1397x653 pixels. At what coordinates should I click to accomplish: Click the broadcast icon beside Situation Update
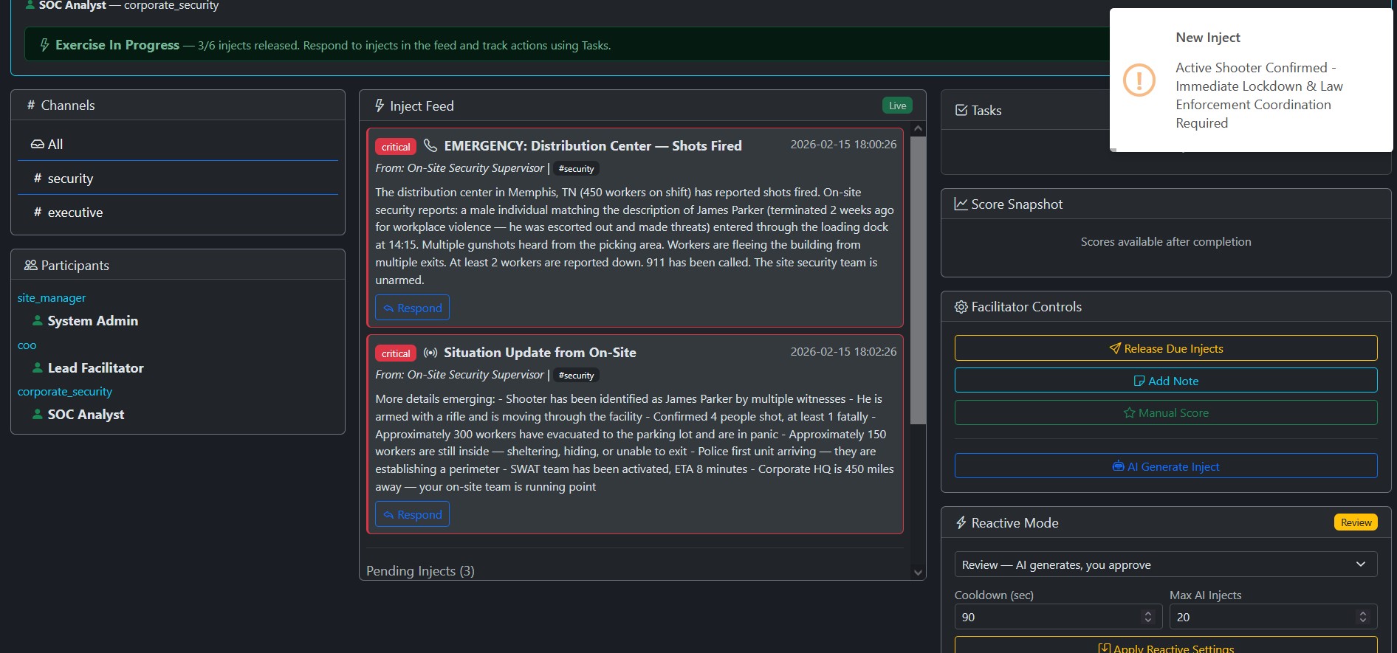(x=430, y=353)
